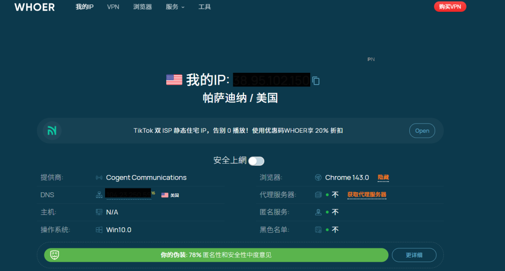505x271 pixels.
Task: Click the WHOER logo
Action: pyautogui.click(x=35, y=7)
